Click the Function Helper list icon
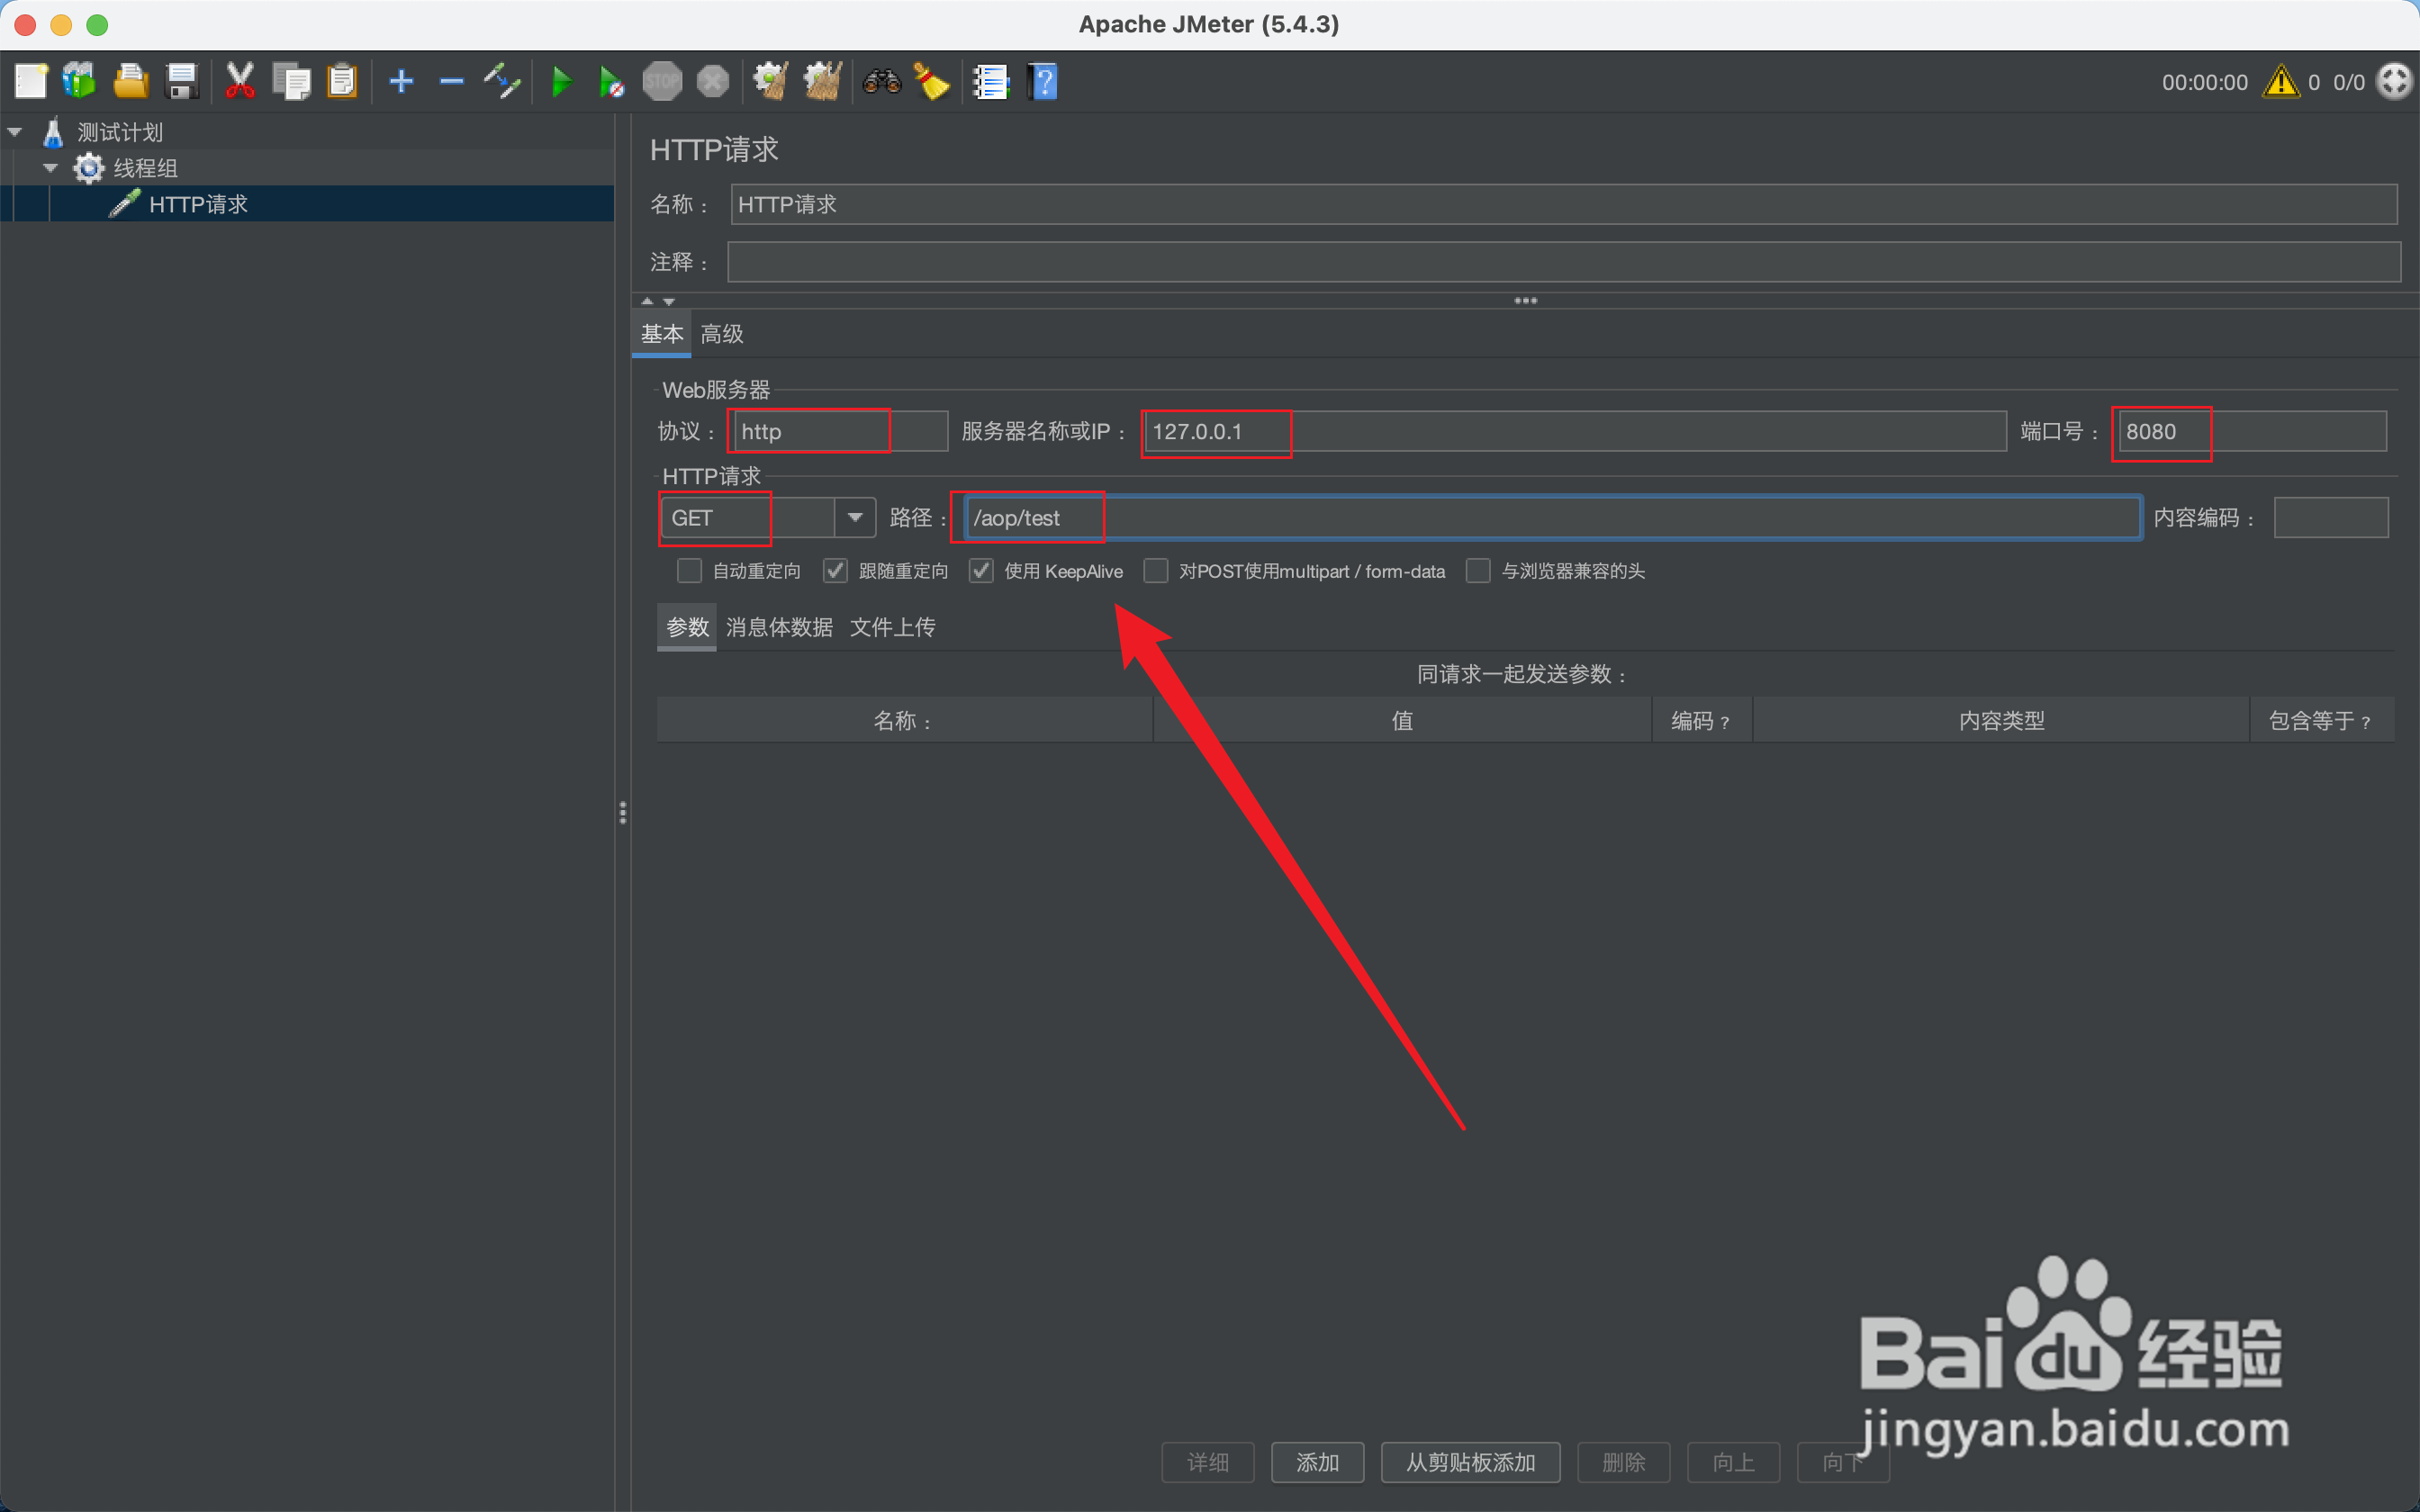Image resolution: width=2420 pixels, height=1512 pixels. click(x=991, y=82)
